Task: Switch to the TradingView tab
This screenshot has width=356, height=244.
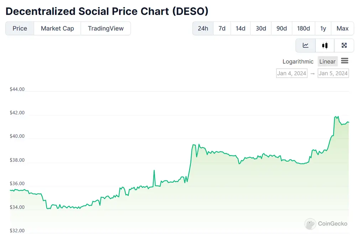Action: (x=106, y=28)
